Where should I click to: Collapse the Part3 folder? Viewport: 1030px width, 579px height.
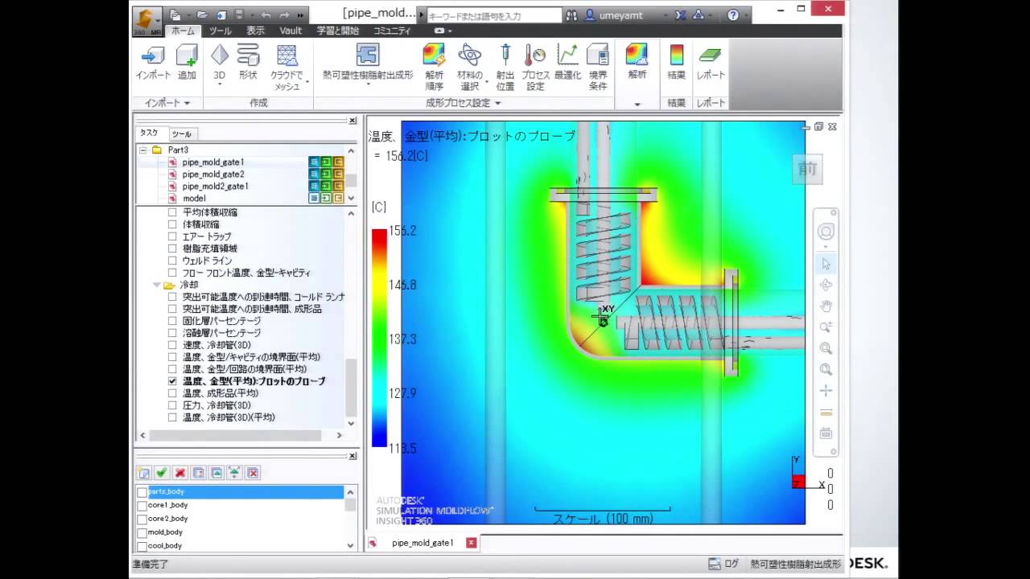point(143,150)
